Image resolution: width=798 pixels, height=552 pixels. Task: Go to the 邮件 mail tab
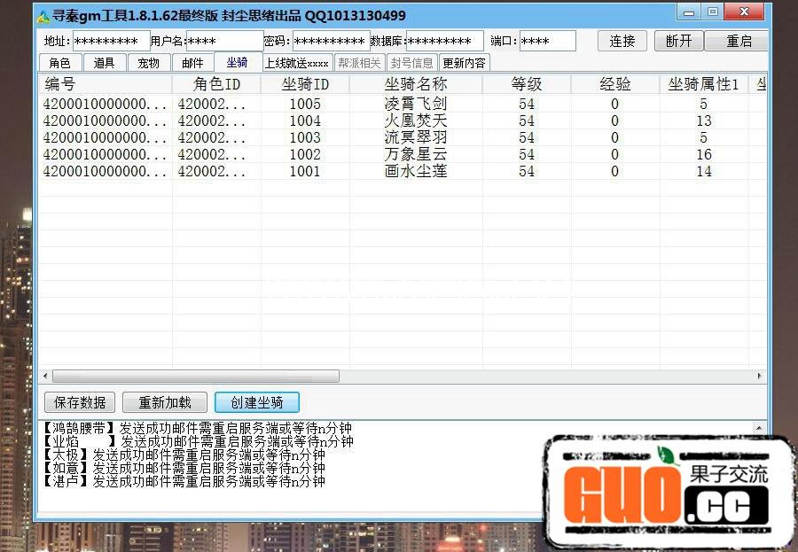point(192,63)
